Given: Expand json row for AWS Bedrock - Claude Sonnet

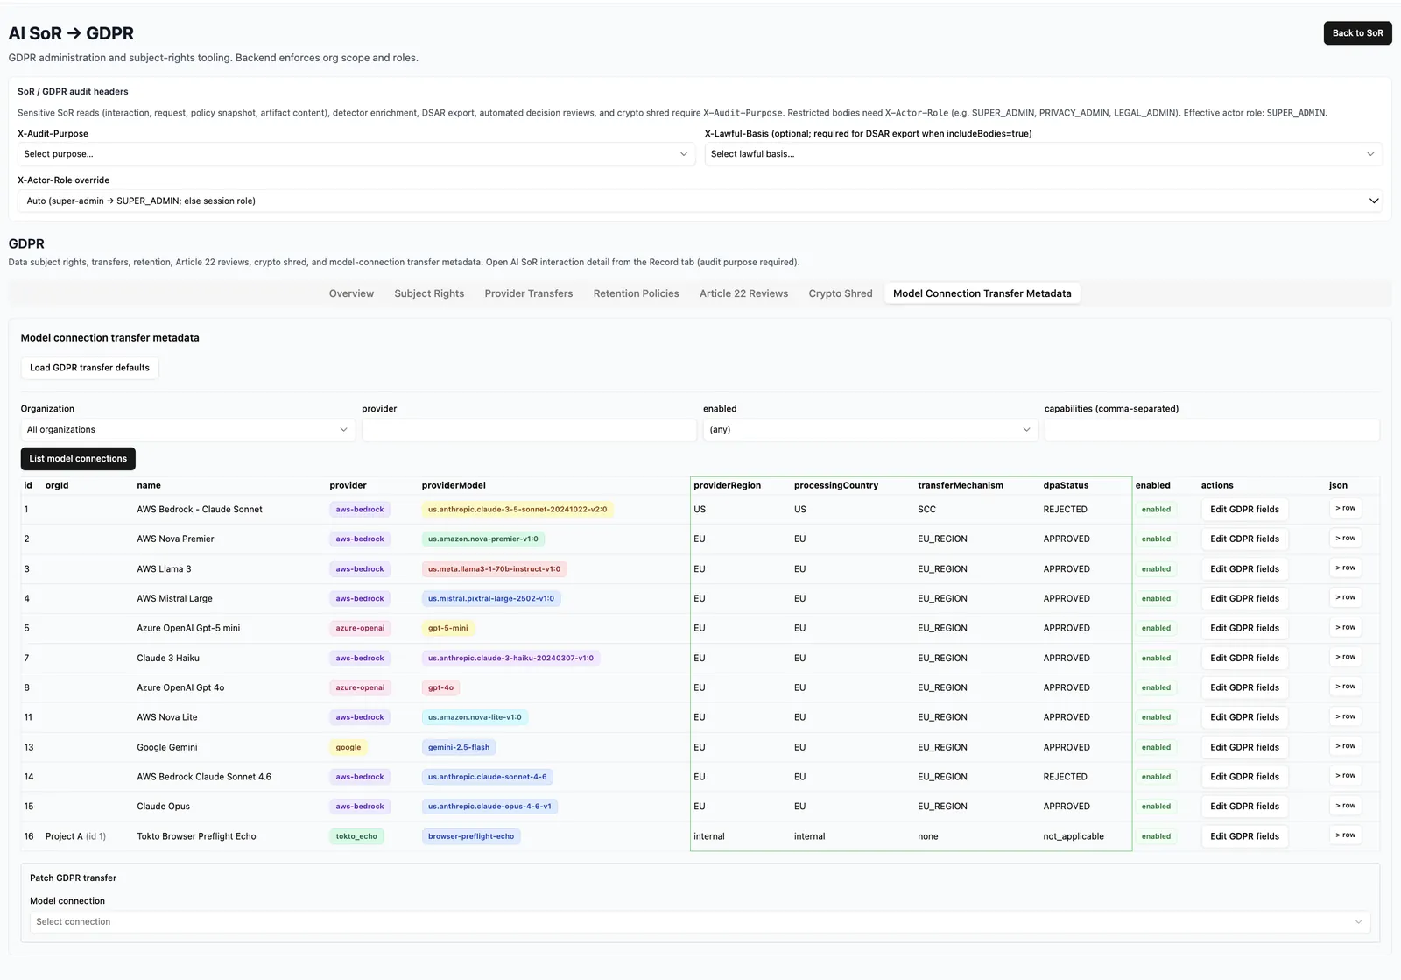Looking at the screenshot, I should coord(1345,509).
